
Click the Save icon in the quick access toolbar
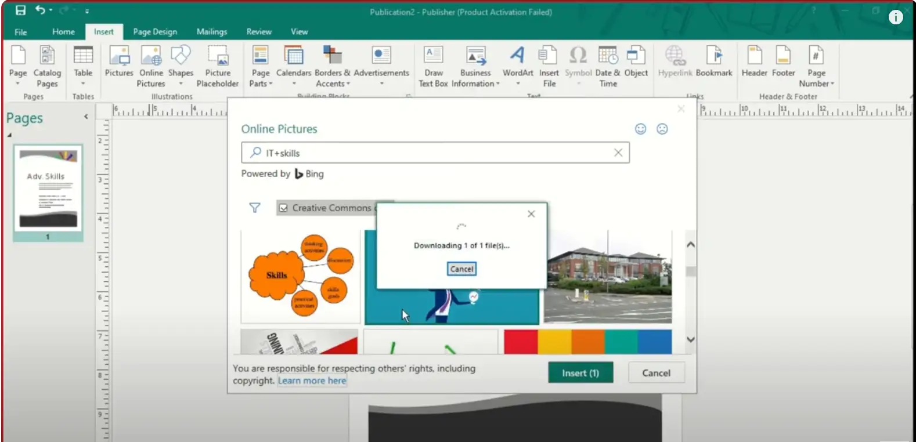click(x=20, y=10)
